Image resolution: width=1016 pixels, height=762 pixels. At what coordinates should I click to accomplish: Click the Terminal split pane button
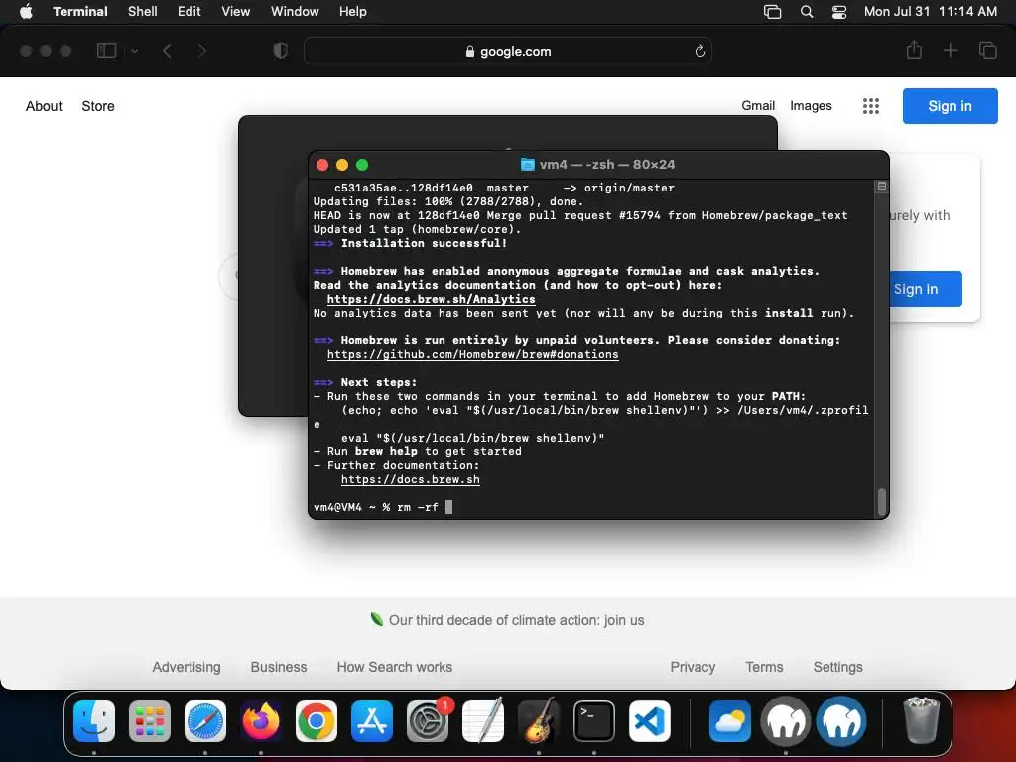pos(881,186)
